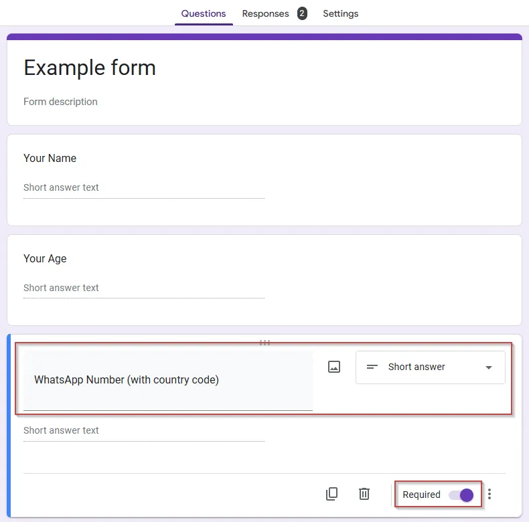Click short answer text under Your Age
Image resolution: width=529 pixels, height=522 pixels.
click(x=61, y=288)
